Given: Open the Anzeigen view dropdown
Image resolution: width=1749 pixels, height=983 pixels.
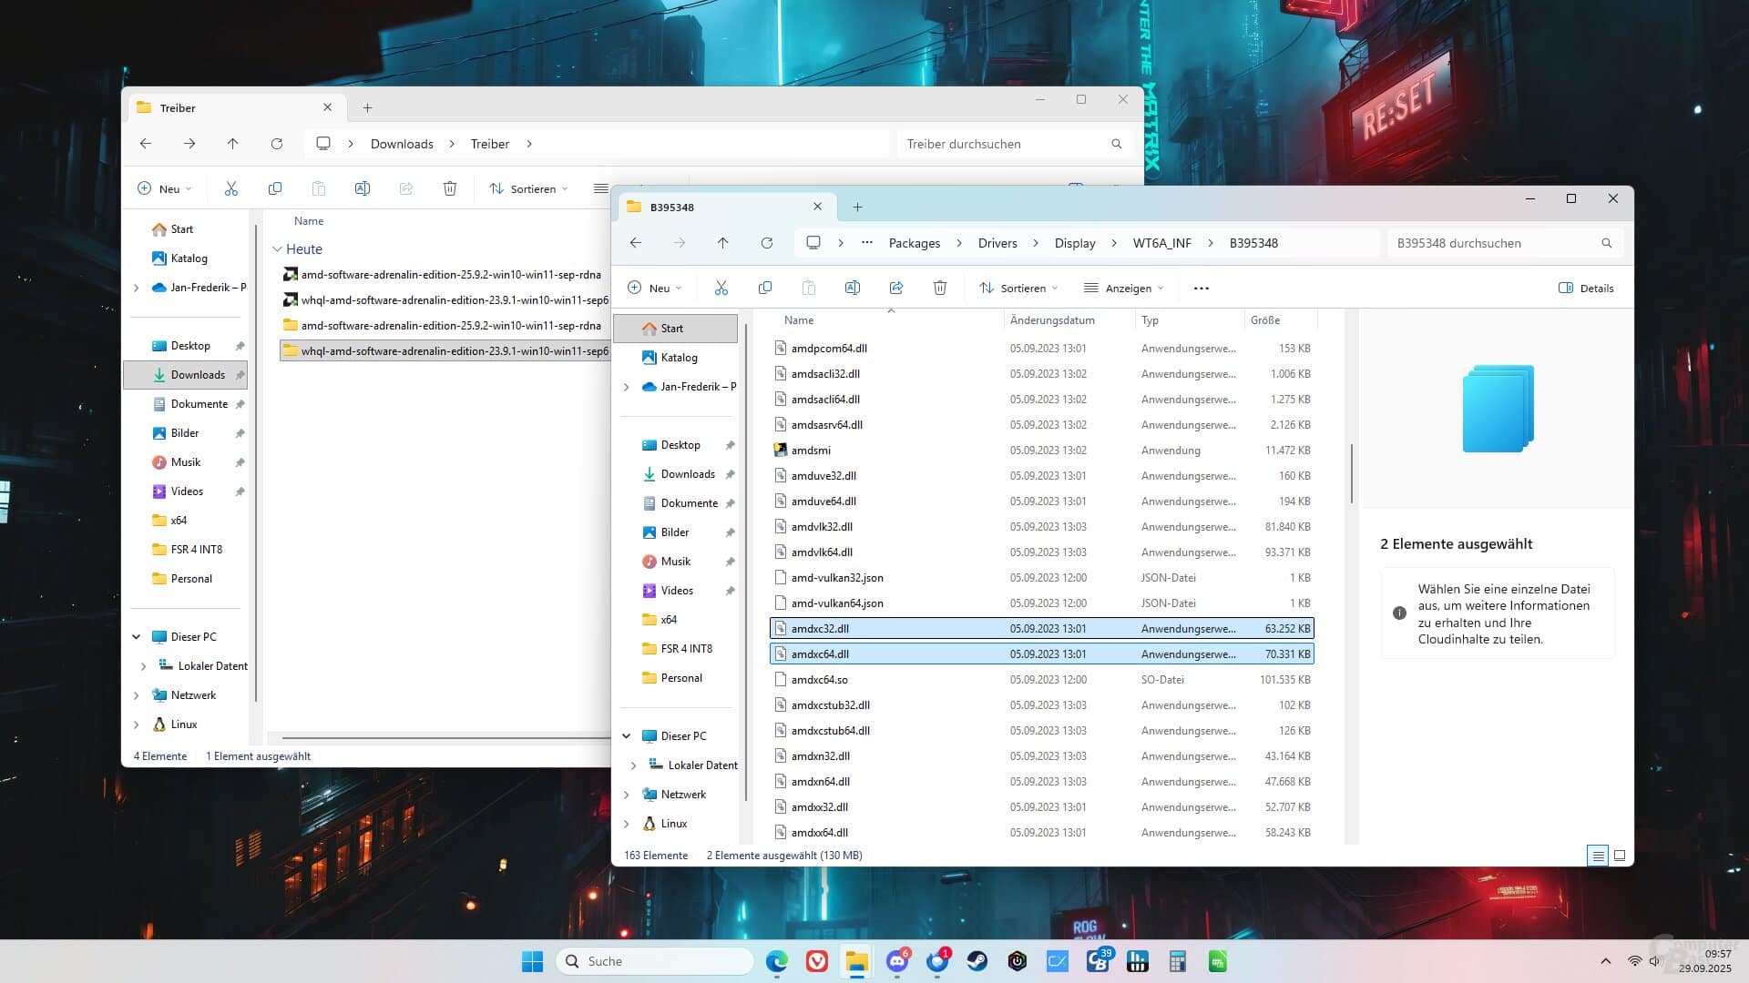Looking at the screenshot, I should pos(1123,288).
